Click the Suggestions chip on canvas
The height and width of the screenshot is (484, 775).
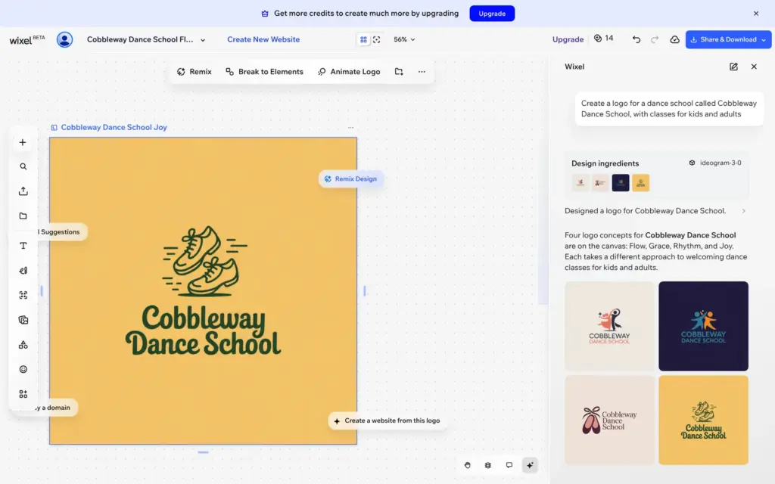[x=62, y=231]
